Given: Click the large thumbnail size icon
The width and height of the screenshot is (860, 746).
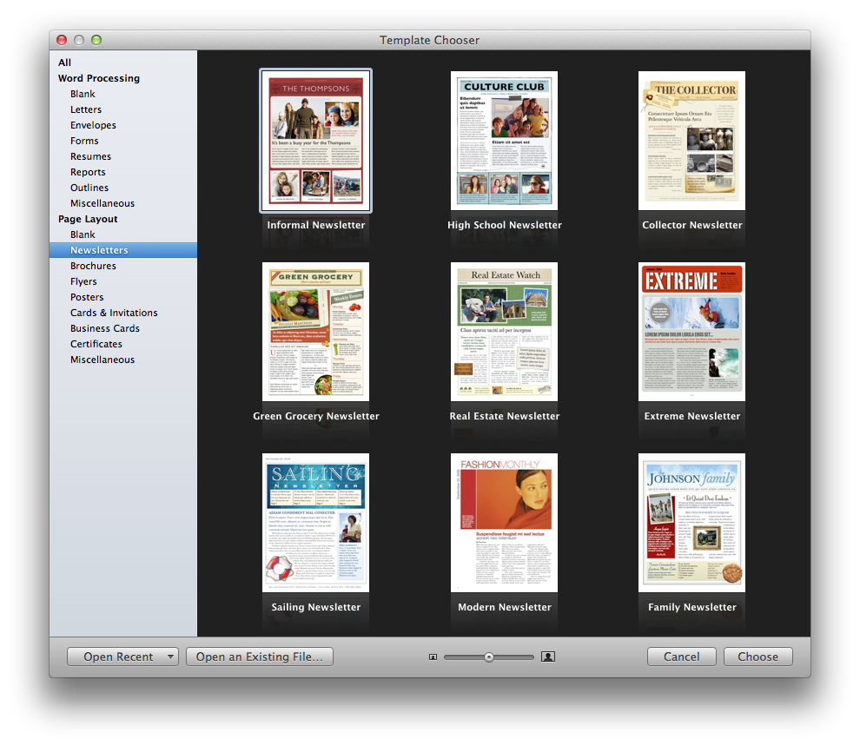Looking at the screenshot, I should coord(547,657).
